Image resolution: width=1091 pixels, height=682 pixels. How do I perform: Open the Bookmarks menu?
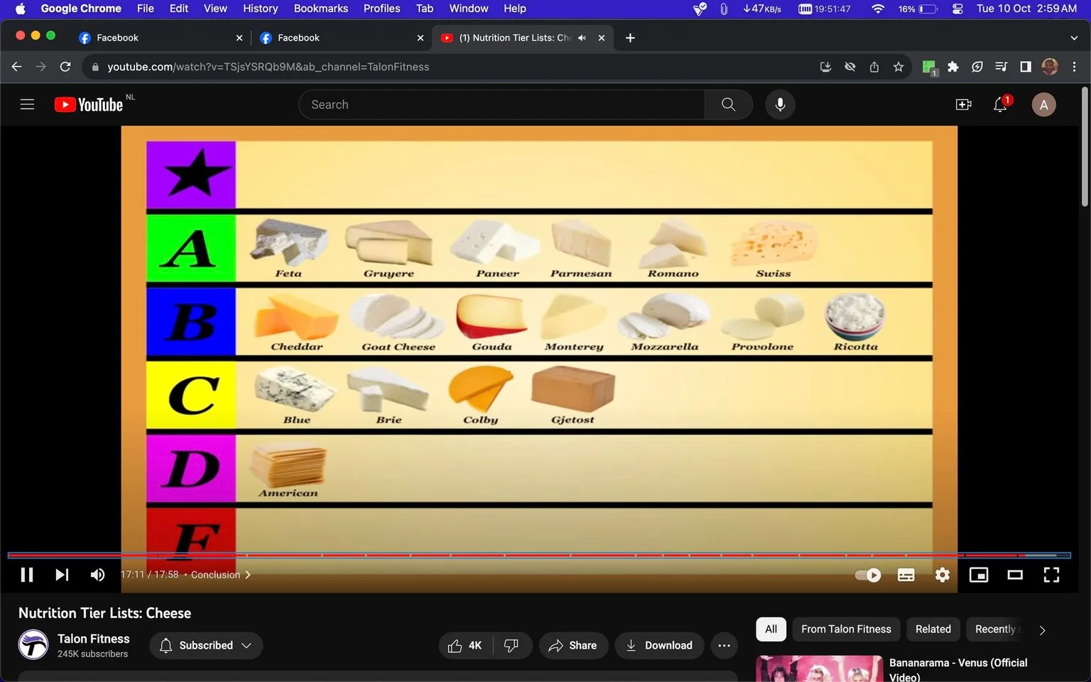[x=320, y=9]
